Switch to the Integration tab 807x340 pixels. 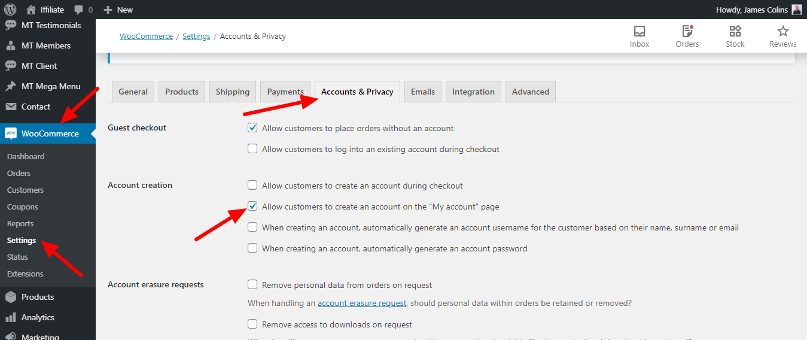pos(473,92)
